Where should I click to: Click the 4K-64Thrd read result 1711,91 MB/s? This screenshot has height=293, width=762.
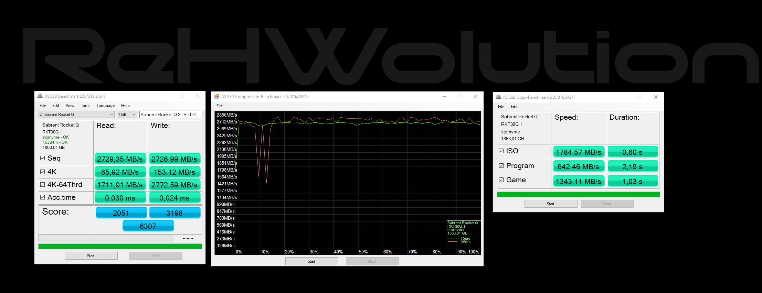(120, 185)
